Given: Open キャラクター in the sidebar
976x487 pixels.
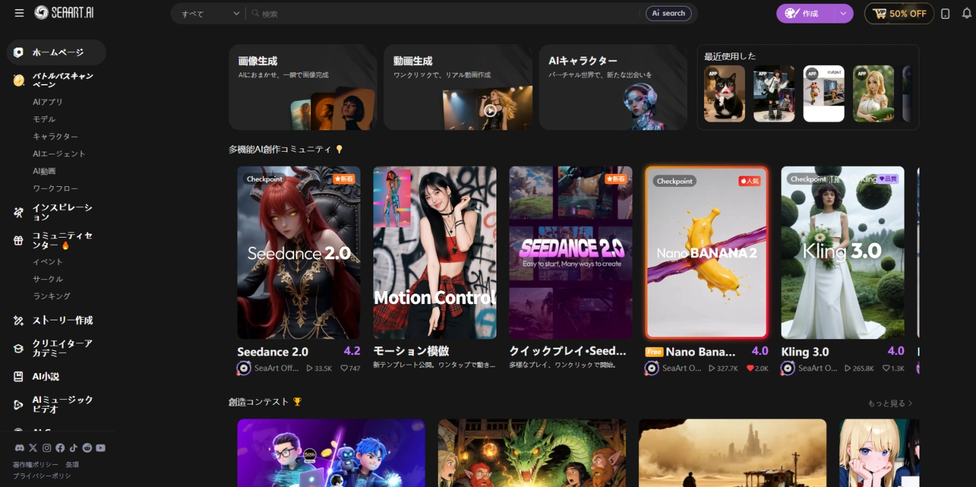Looking at the screenshot, I should pos(55,137).
